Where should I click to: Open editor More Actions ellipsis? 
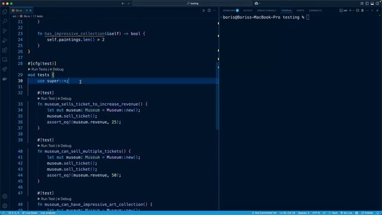[x=214, y=11]
